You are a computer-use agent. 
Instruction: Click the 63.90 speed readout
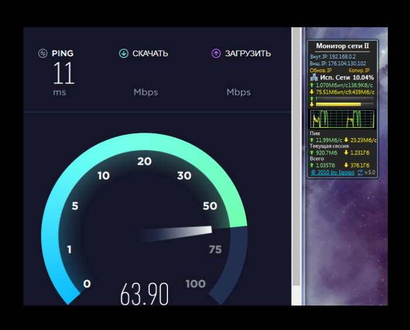tap(144, 293)
